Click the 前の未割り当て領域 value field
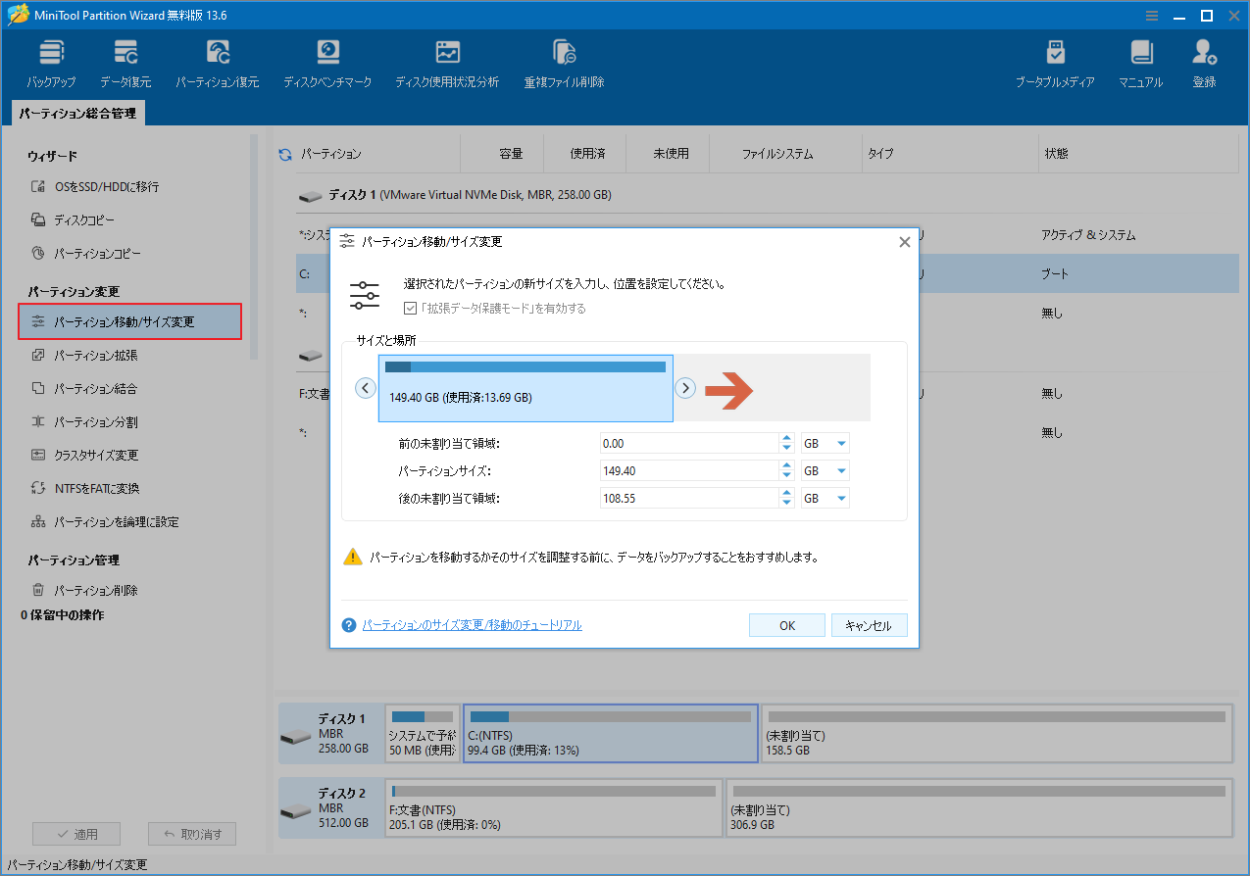 (x=689, y=444)
